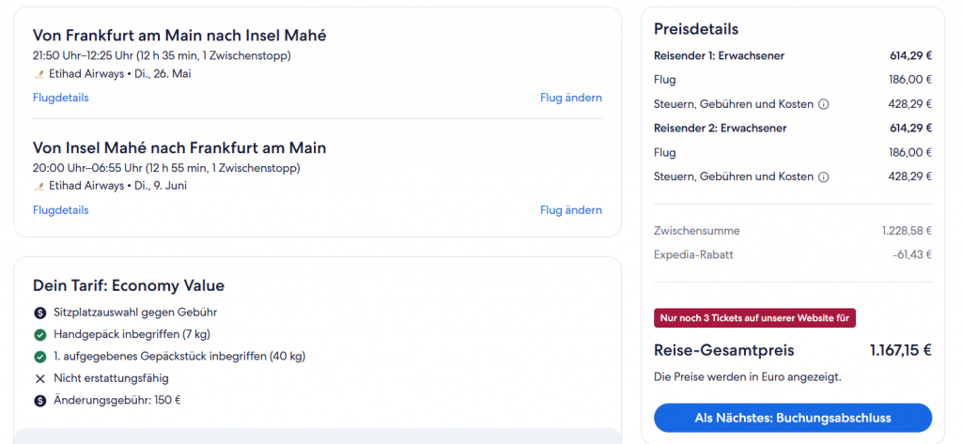Change the outbound flight via Flug ändern

(570, 98)
